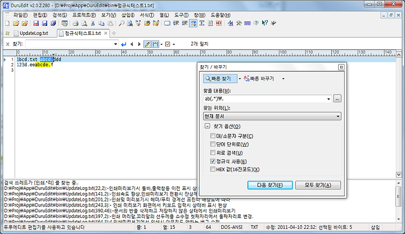Click the blue enter arrow in find bar
Screen dimensions: 405x234
[124, 44]
